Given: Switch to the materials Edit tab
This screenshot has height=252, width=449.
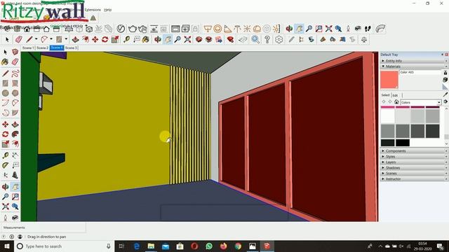Looking at the screenshot, I should [395, 95].
